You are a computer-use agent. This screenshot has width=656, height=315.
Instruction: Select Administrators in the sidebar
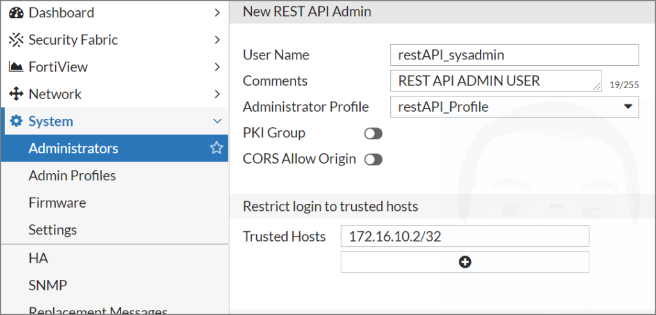115,148
